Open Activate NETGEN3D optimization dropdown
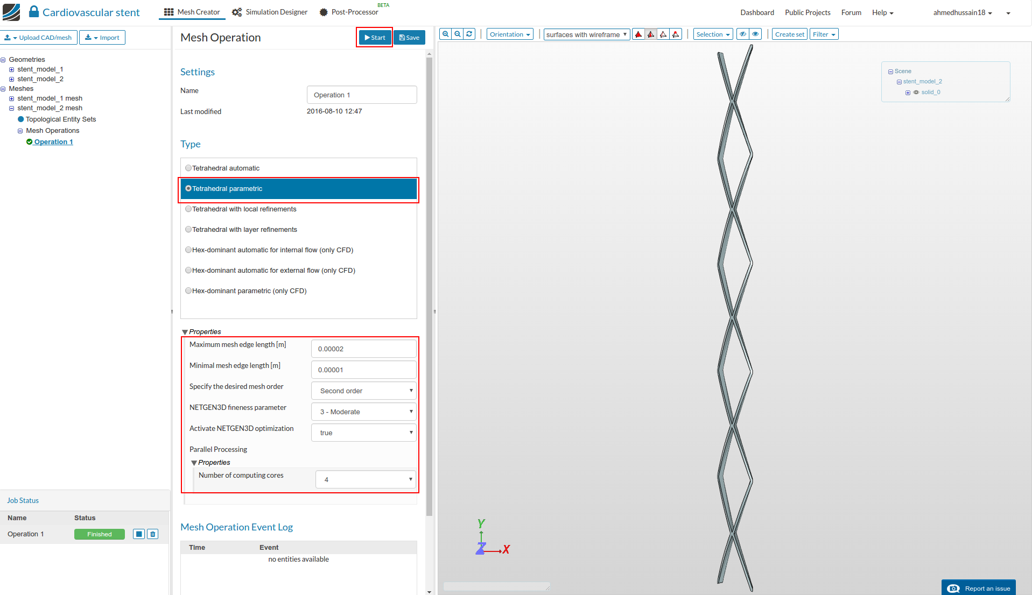The height and width of the screenshot is (595, 1032). pos(364,433)
